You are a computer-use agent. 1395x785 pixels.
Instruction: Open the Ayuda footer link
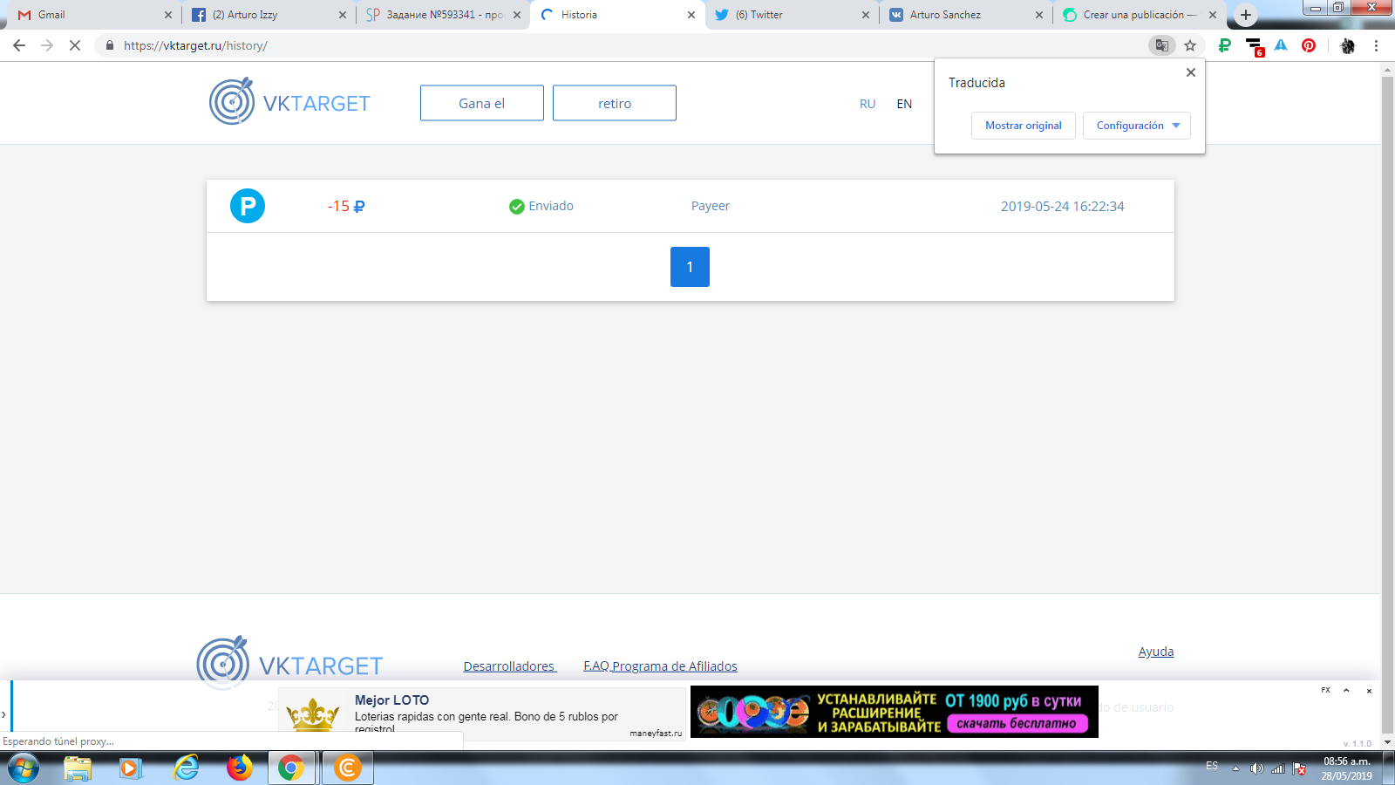(x=1156, y=652)
